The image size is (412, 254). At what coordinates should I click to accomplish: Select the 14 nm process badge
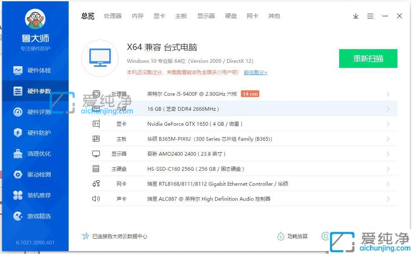point(250,94)
